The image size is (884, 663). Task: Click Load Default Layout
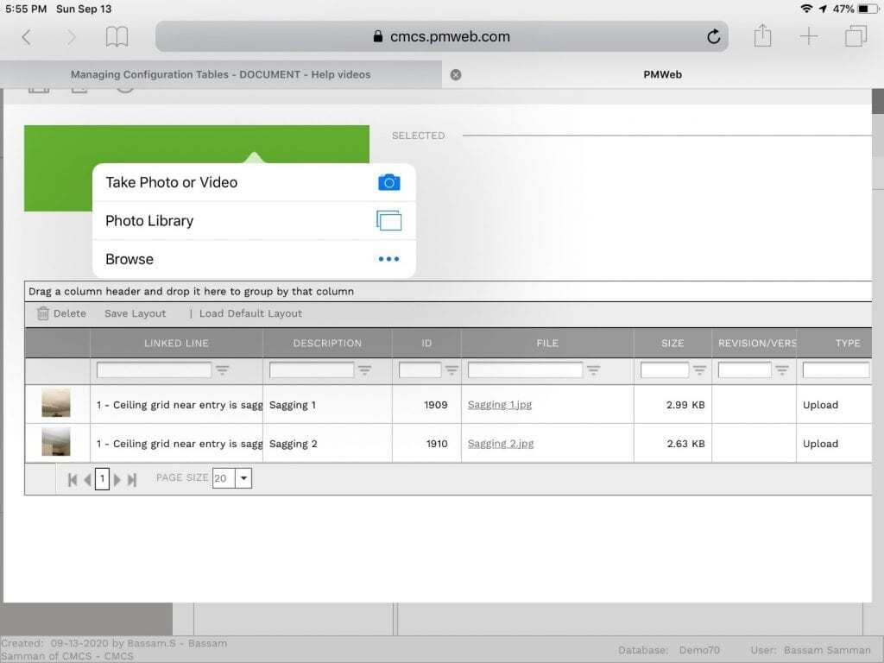(x=249, y=313)
